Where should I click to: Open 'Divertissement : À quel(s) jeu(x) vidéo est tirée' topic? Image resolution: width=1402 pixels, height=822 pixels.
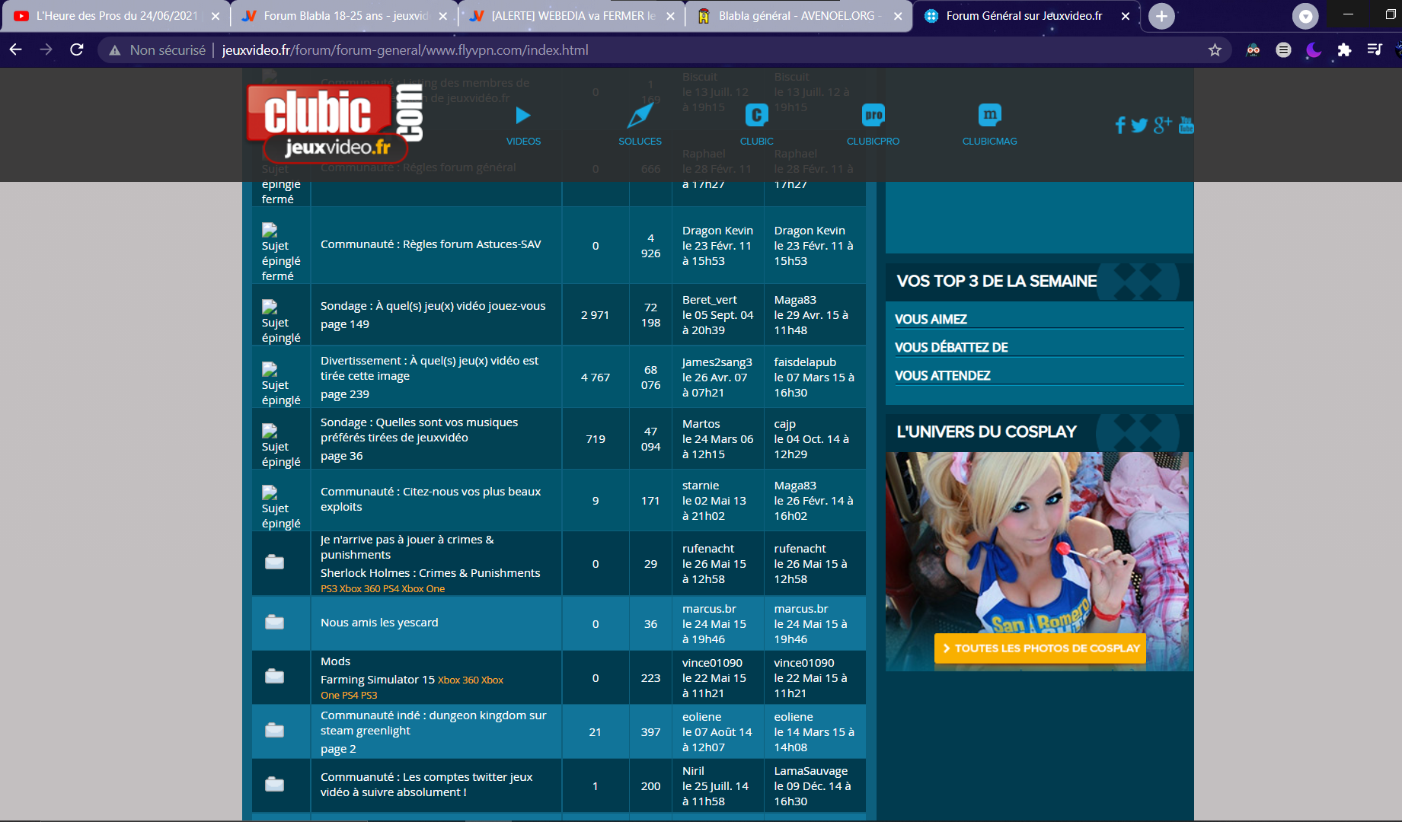(x=430, y=368)
